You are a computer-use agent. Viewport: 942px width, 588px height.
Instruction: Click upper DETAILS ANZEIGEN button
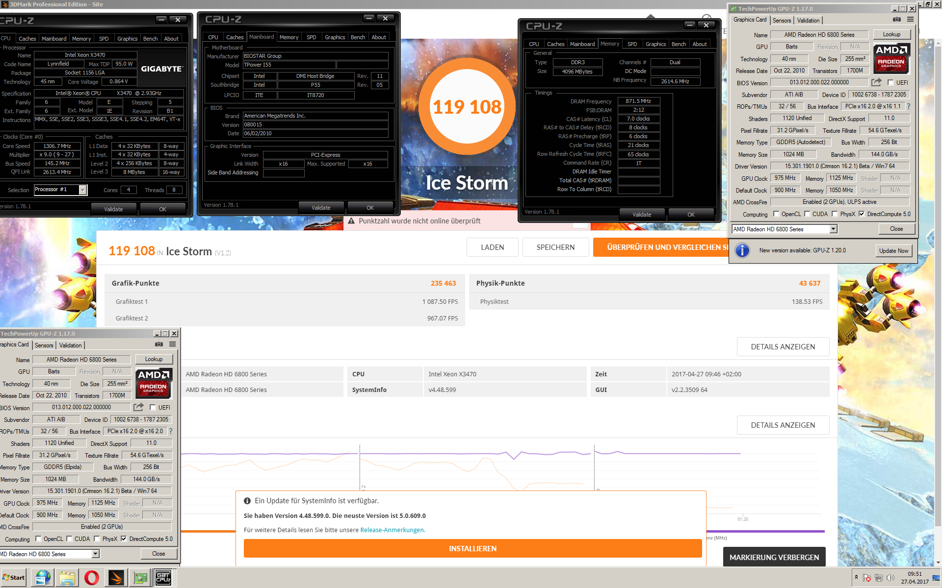[x=783, y=346]
